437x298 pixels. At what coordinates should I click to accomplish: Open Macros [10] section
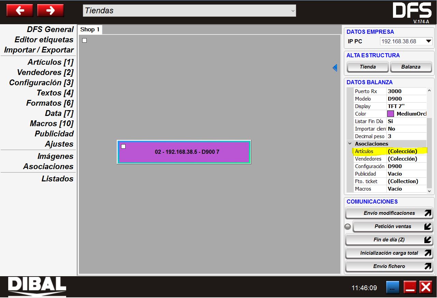pos(52,123)
